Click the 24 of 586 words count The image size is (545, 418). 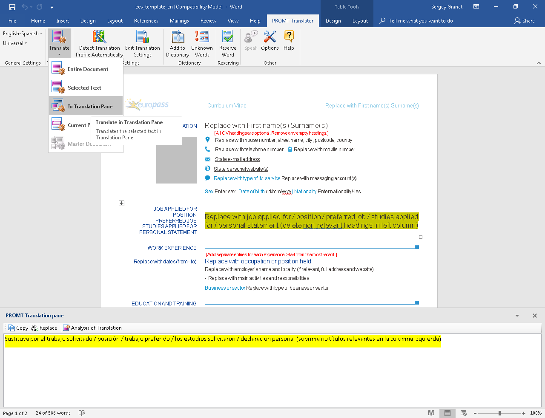[x=53, y=413]
